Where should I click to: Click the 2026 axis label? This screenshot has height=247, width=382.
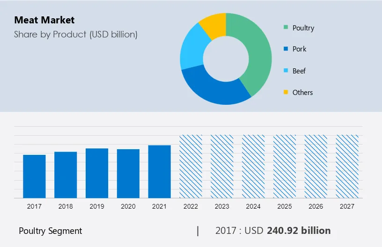pyautogui.click(x=316, y=206)
